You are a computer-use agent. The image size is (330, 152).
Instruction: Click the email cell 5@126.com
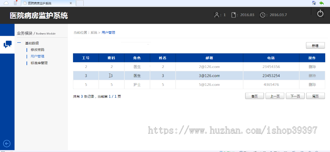209,85
